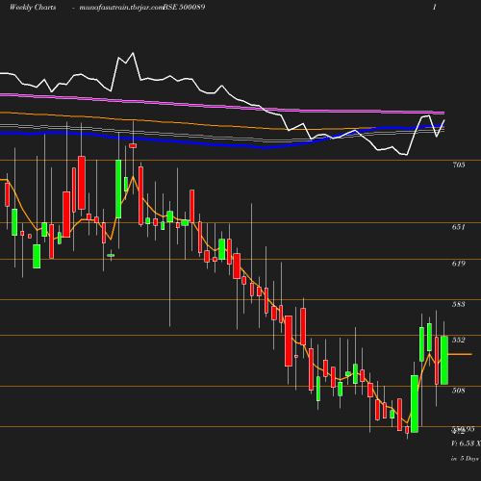Screen dimensions: 481x481
Task: Select the 508 price level label
Action: click(x=458, y=391)
